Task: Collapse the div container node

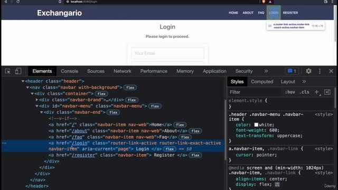Action: coord(32,94)
